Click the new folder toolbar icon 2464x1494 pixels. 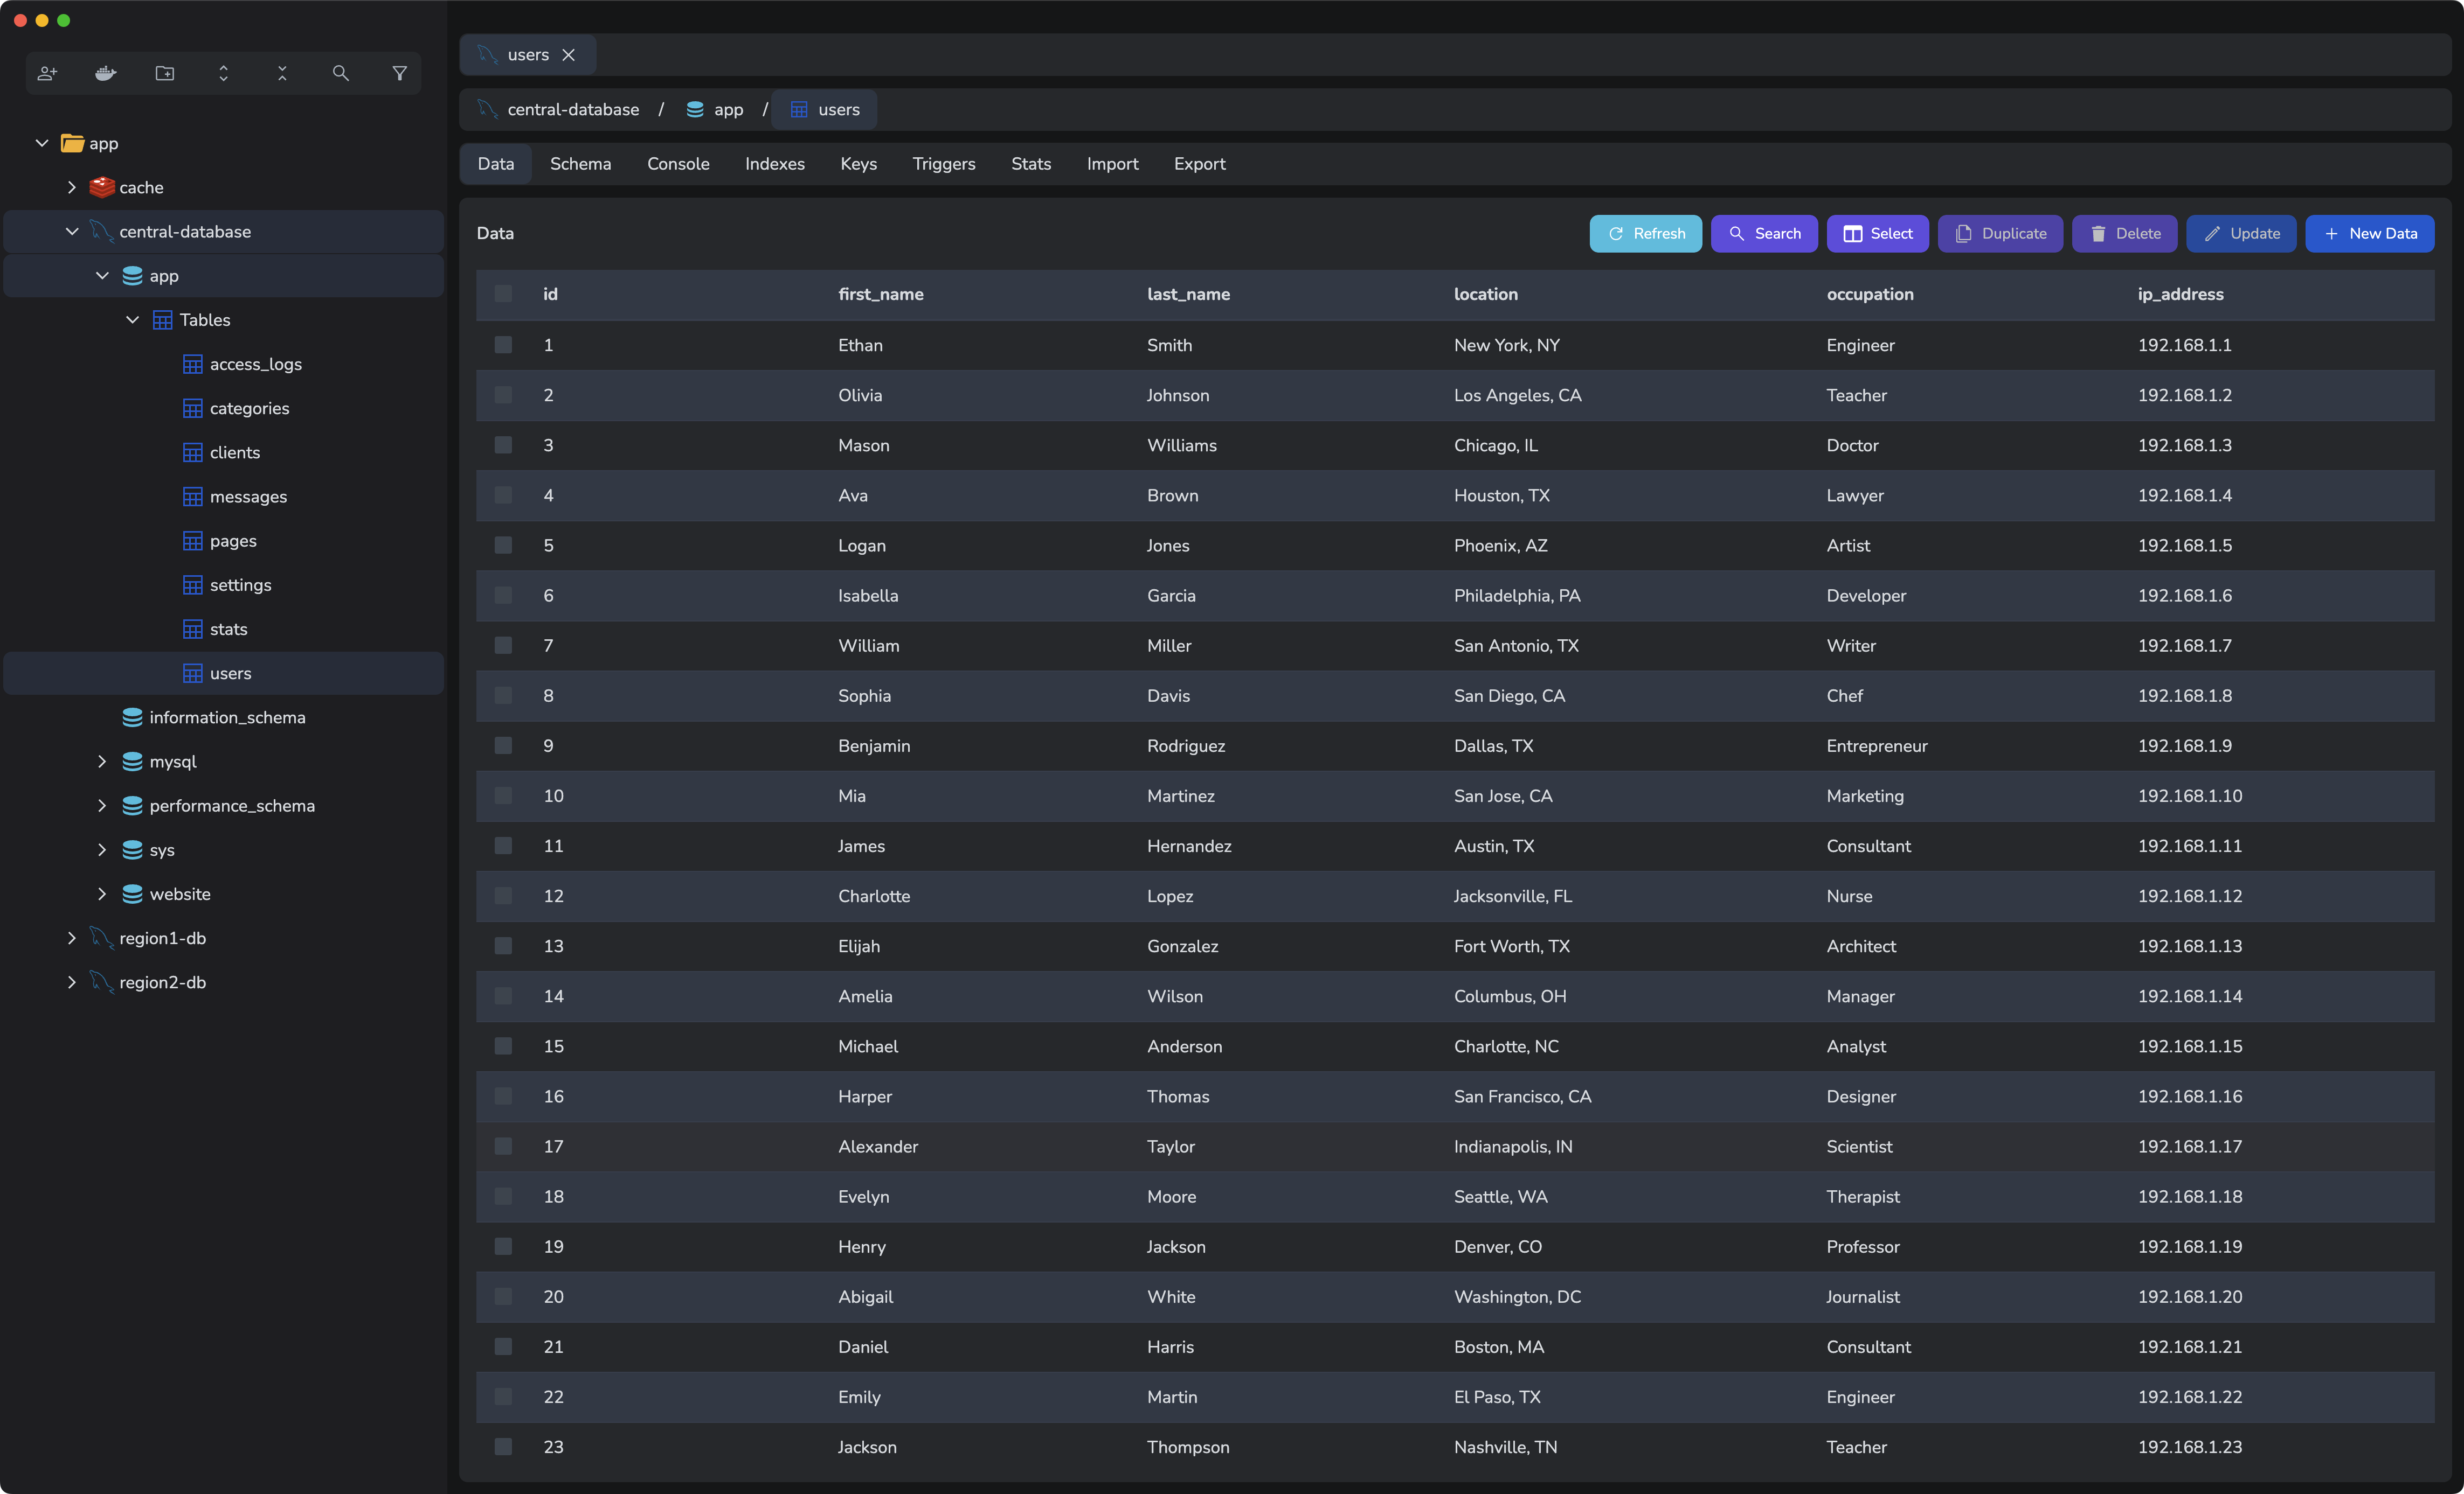click(165, 73)
